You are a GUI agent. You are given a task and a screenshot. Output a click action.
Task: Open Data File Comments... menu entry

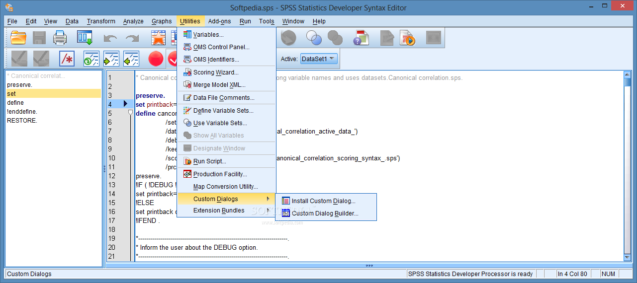(226, 97)
